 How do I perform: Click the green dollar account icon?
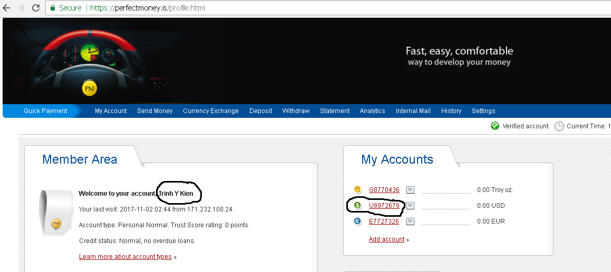(357, 206)
